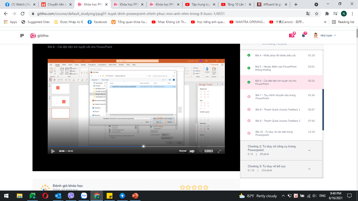Screen dimensions: 358x201
Task: Open a new browser tab
Action: point(296,4)
